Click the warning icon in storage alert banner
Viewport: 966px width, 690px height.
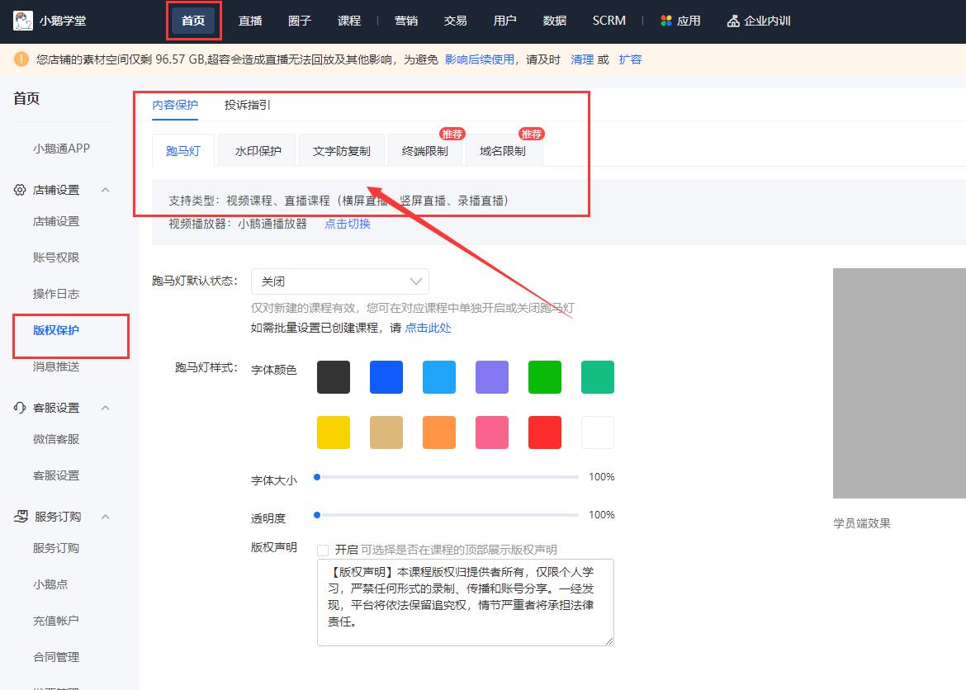pyautogui.click(x=20, y=59)
